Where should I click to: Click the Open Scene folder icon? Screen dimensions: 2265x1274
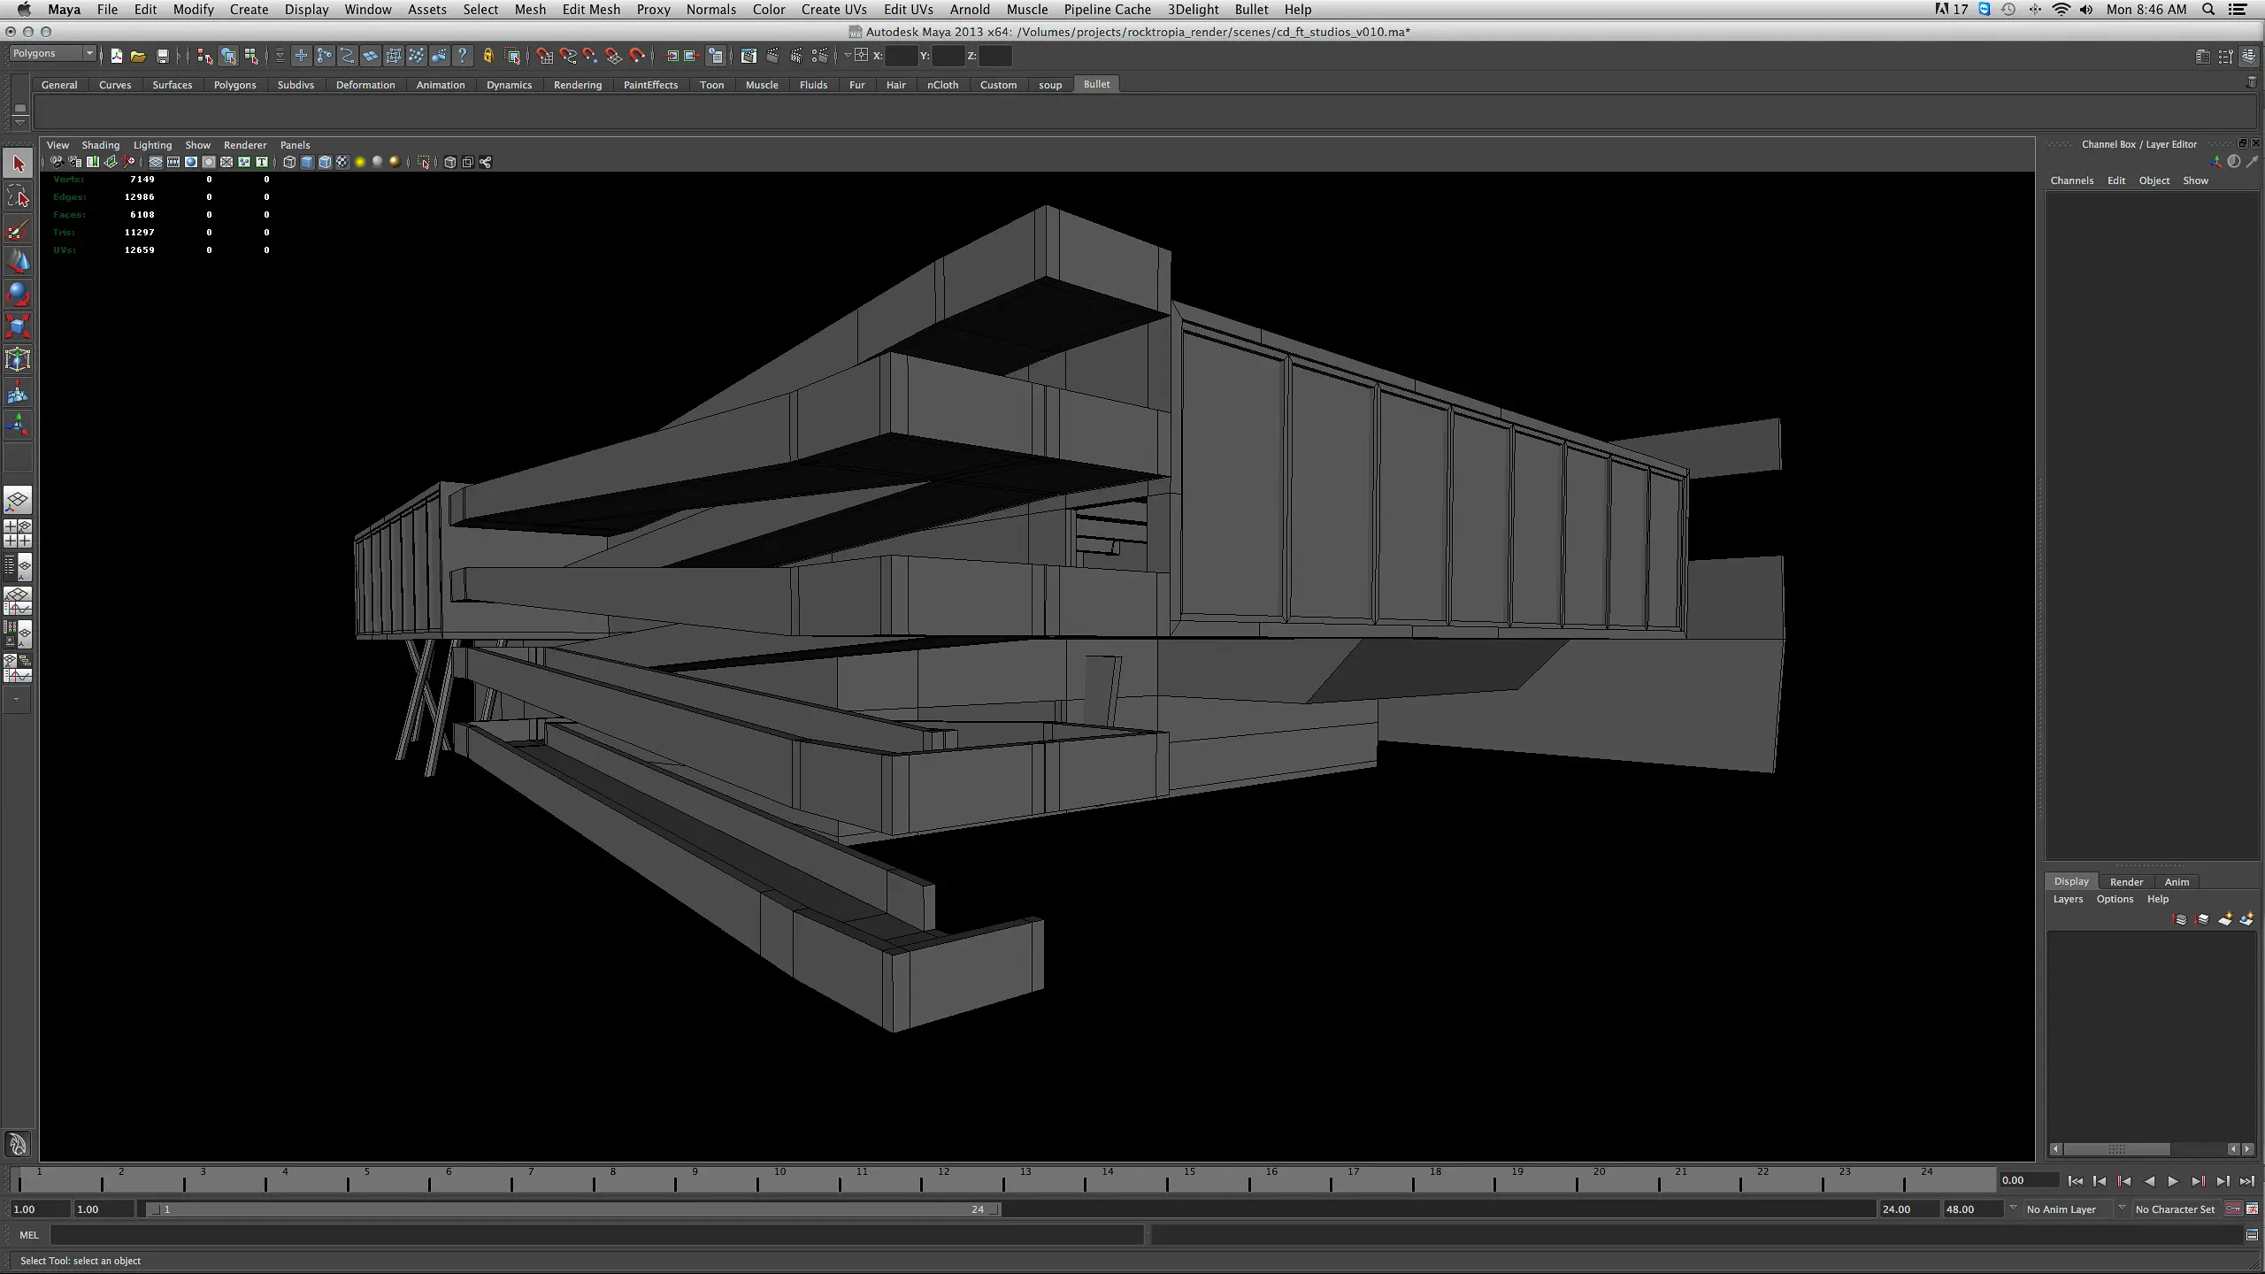pyautogui.click(x=138, y=56)
